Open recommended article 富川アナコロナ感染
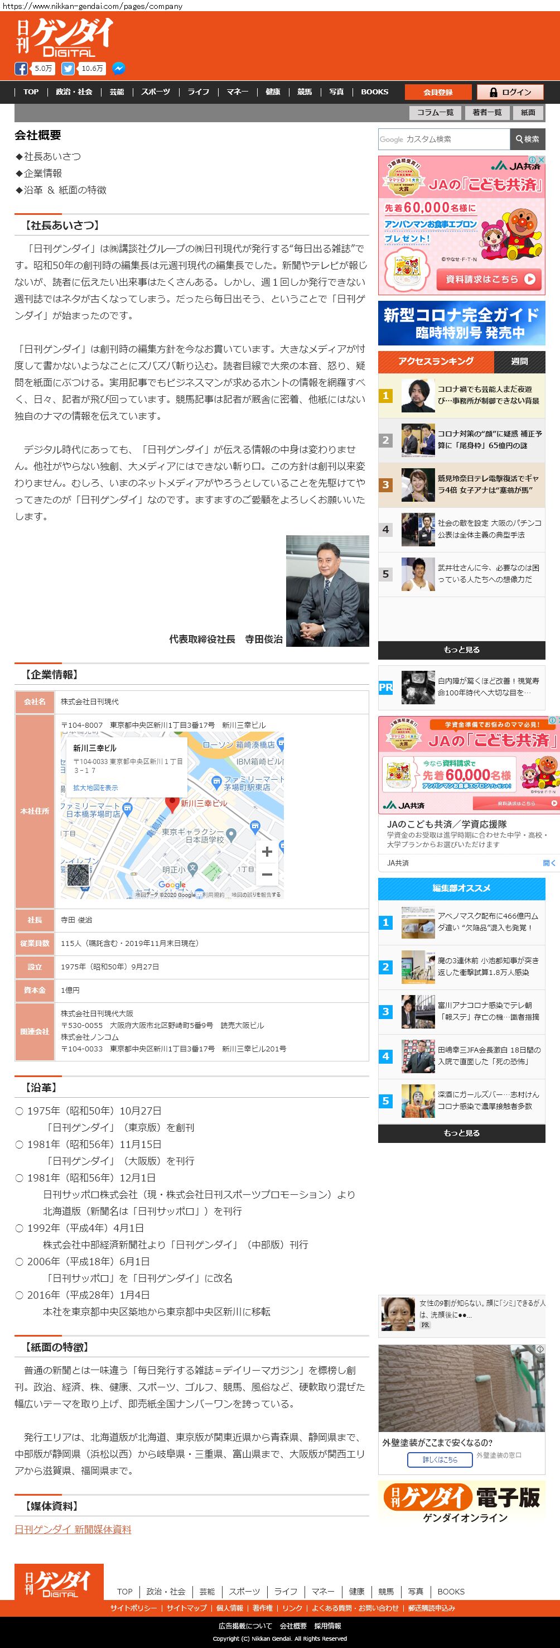 point(461,1011)
